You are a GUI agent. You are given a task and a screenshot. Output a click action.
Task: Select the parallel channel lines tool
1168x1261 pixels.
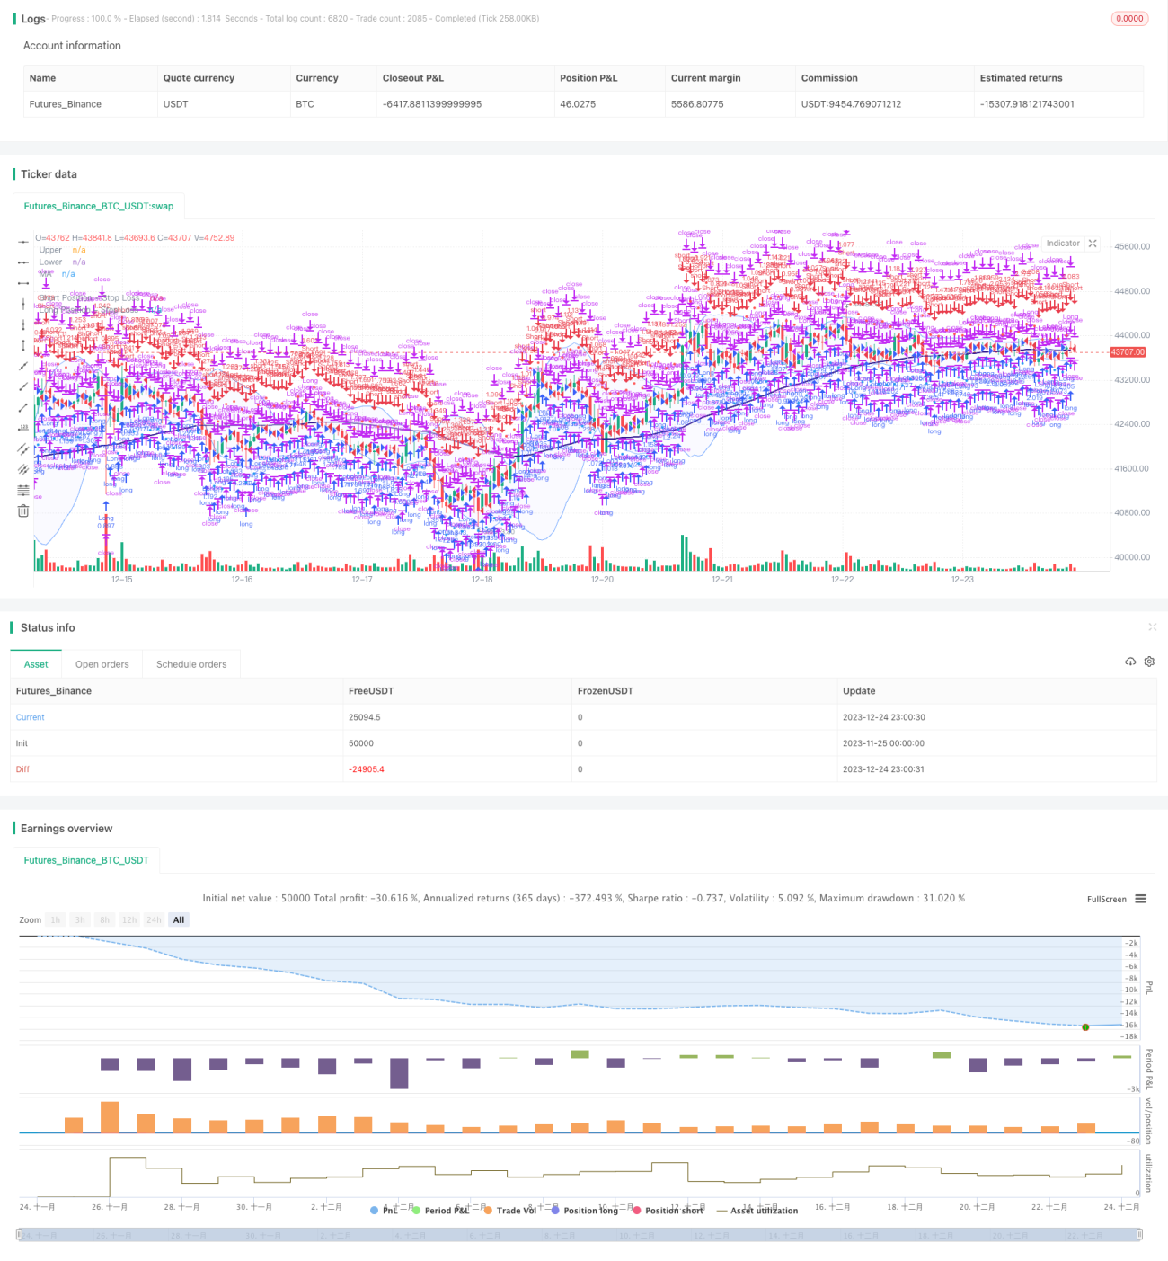[x=23, y=448]
